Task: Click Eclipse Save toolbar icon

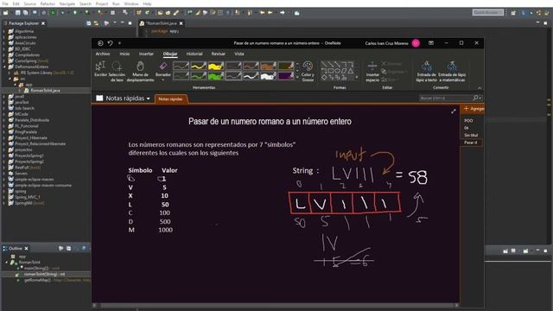Action: pos(17,13)
